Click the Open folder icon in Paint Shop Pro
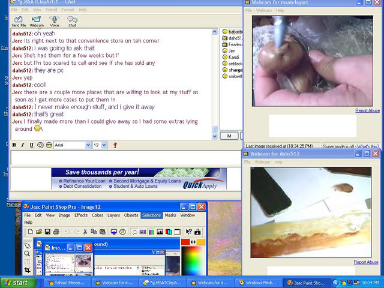The width and height of the screenshot is (384, 288). [x=39, y=232]
